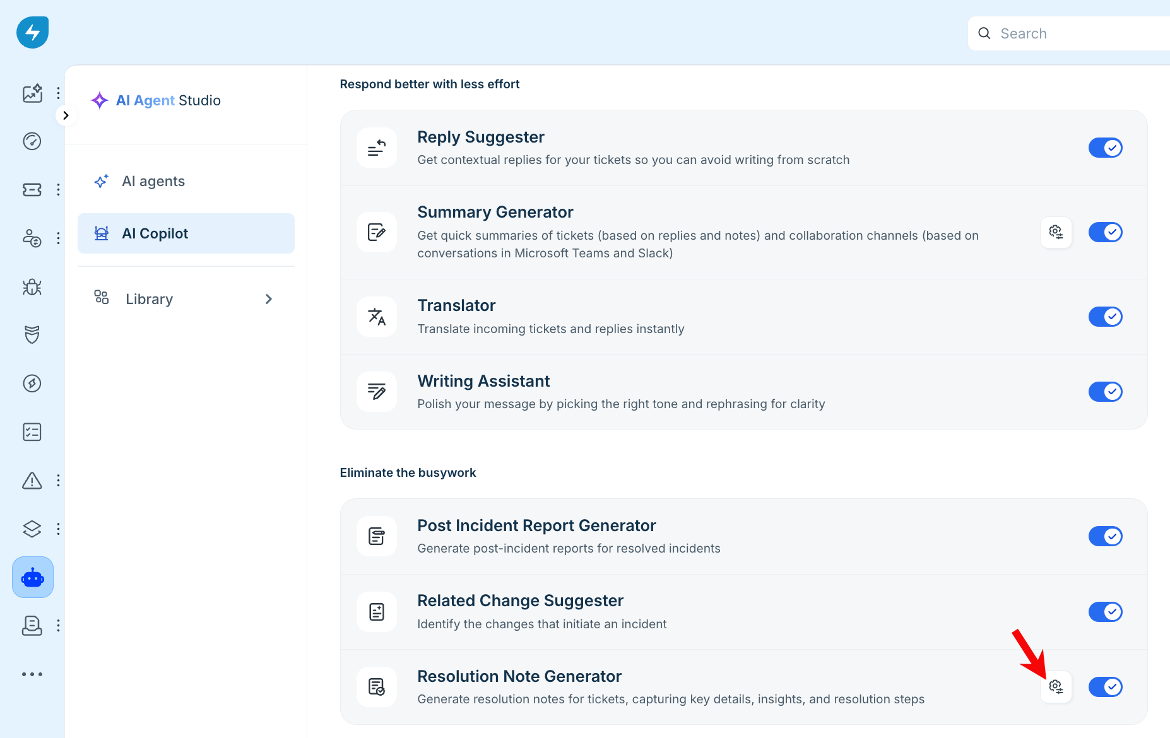
Task: Open the ticket icon in sidebar
Action: (x=32, y=190)
